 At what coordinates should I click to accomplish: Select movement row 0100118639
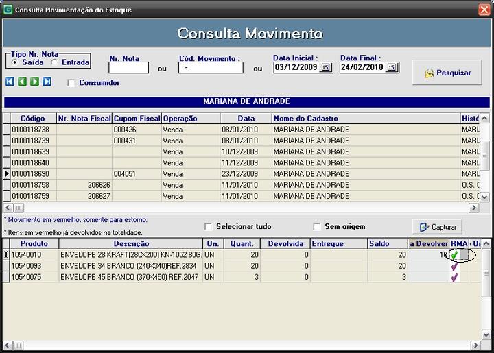click(x=241, y=151)
